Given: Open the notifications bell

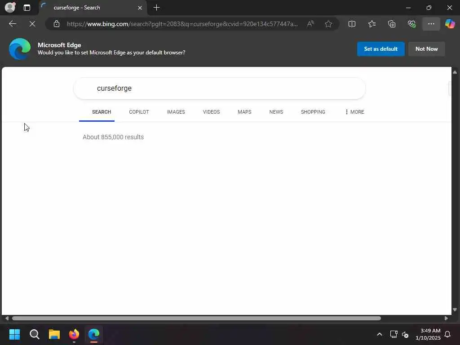Looking at the screenshot, I should (x=447, y=334).
